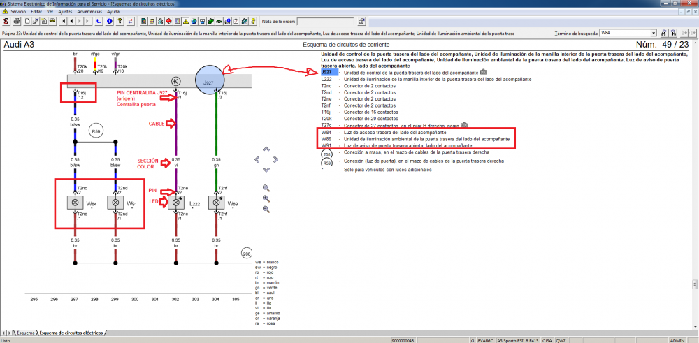Click the blue info circle icon
This screenshot has height=343, width=699.
[109, 21]
